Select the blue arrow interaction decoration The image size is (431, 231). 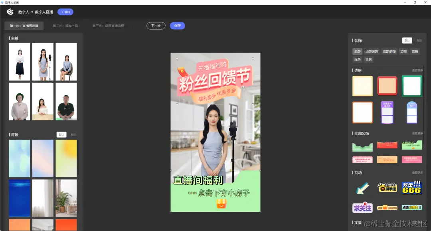(x=362, y=188)
